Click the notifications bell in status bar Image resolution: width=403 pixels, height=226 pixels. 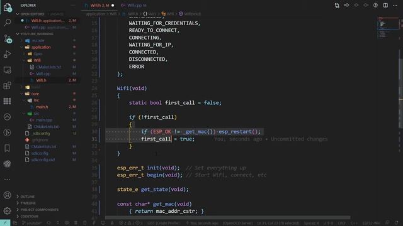point(397,223)
